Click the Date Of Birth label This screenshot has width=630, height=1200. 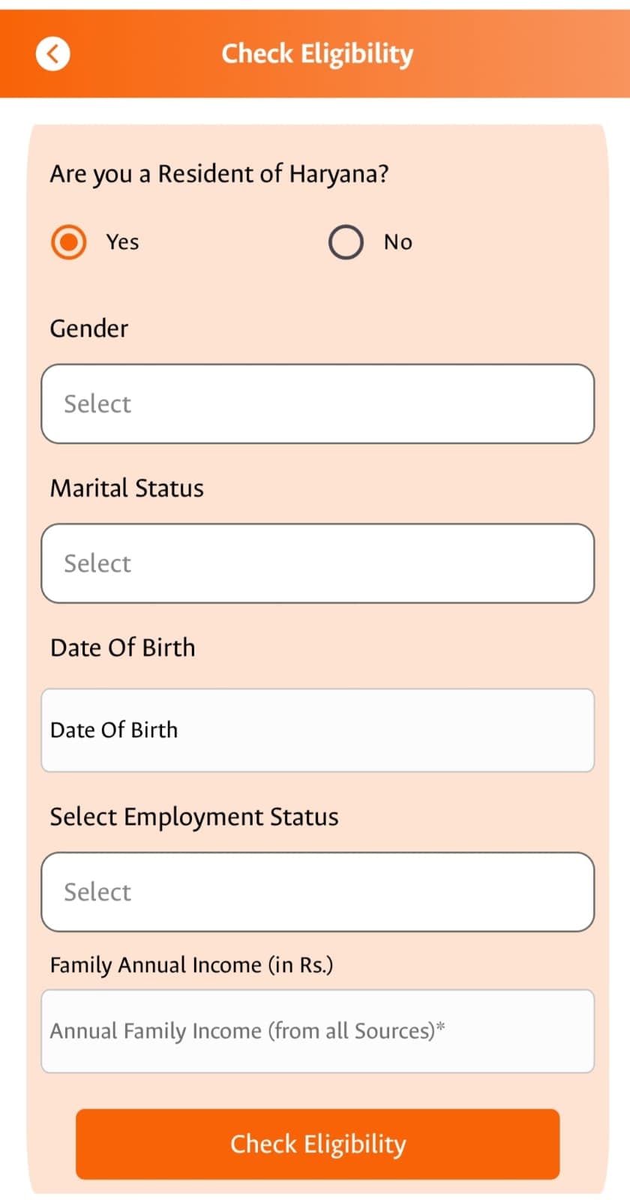click(x=122, y=646)
